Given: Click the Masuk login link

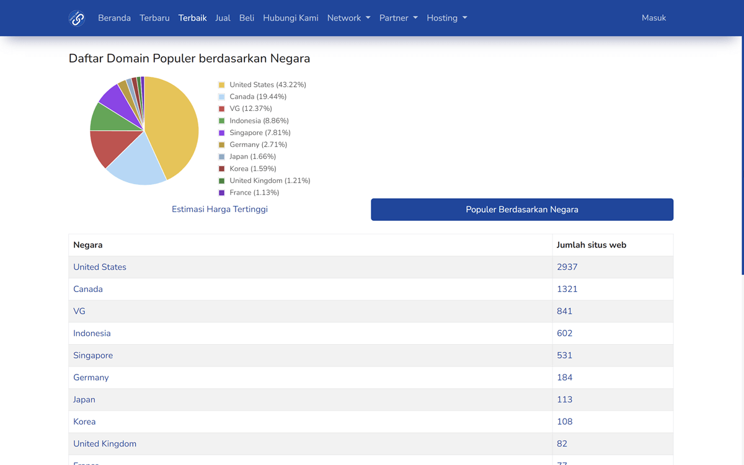Looking at the screenshot, I should coord(653,18).
